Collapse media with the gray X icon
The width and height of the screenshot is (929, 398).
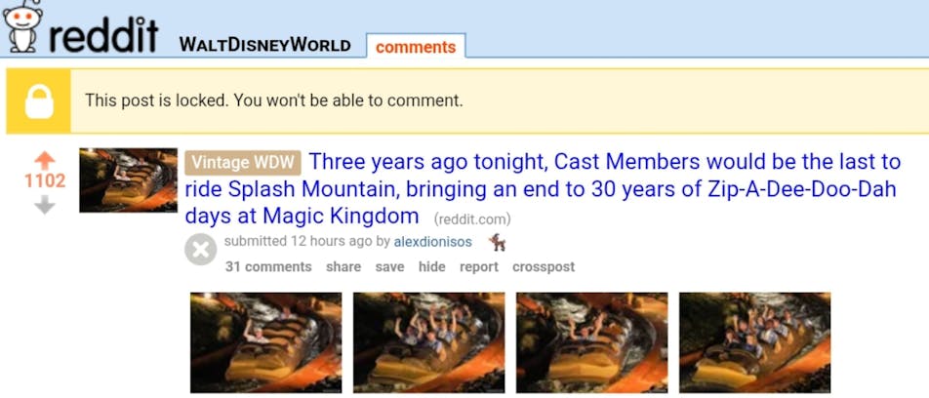coord(201,250)
